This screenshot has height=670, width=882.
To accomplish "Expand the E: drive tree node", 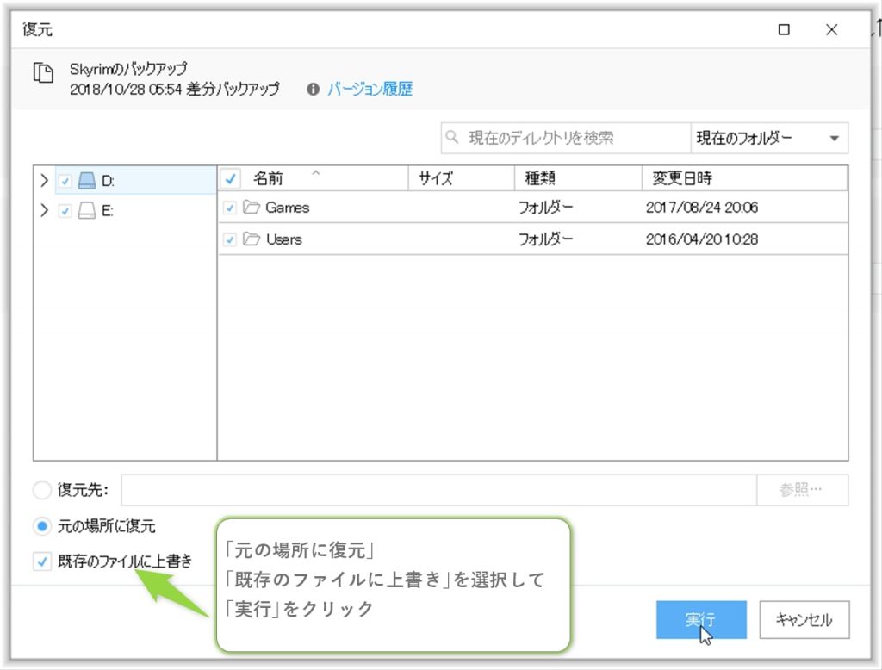I will (45, 211).
